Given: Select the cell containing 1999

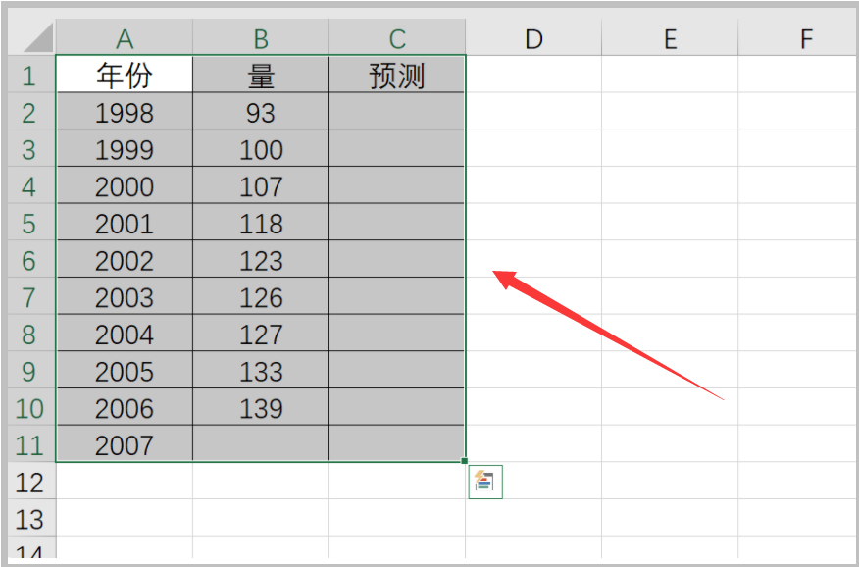Looking at the screenshot, I should click(125, 148).
